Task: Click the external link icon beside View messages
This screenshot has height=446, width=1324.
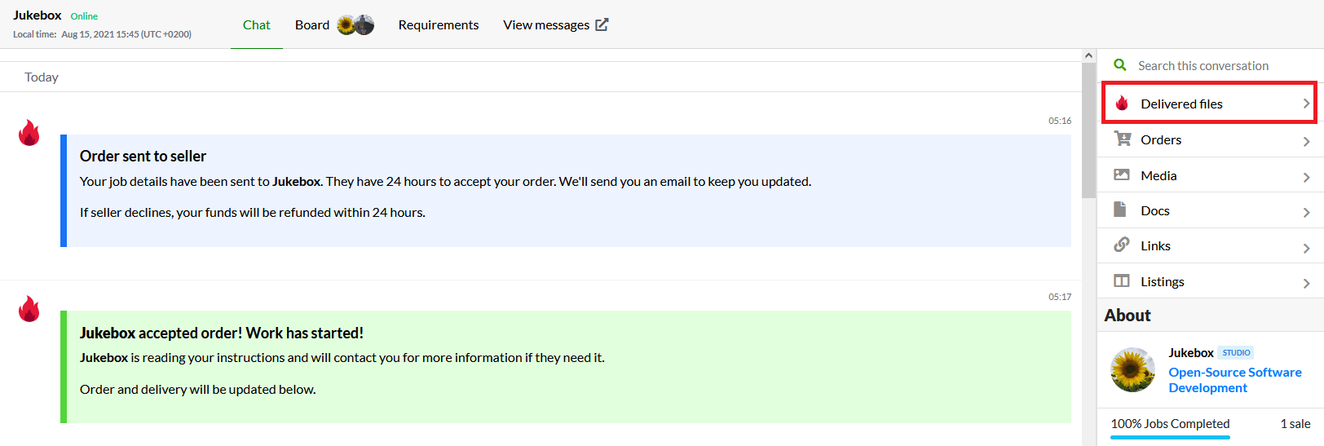Action: point(602,24)
